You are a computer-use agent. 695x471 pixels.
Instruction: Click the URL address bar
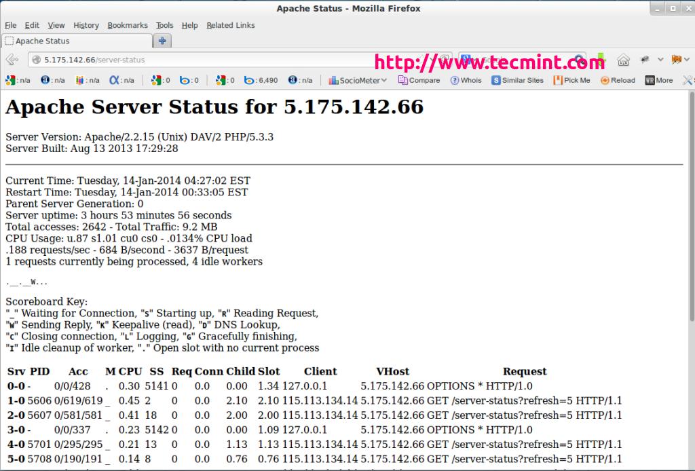tap(204, 60)
